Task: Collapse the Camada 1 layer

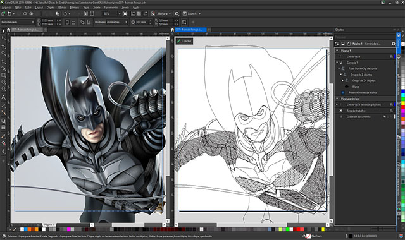Action: coord(337,63)
